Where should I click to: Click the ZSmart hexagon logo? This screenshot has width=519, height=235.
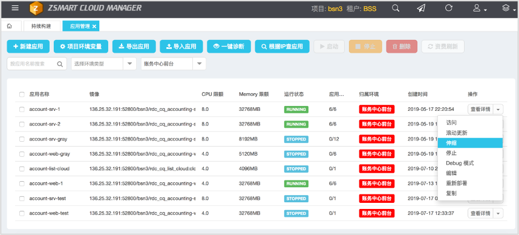click(x=36, y=8)
